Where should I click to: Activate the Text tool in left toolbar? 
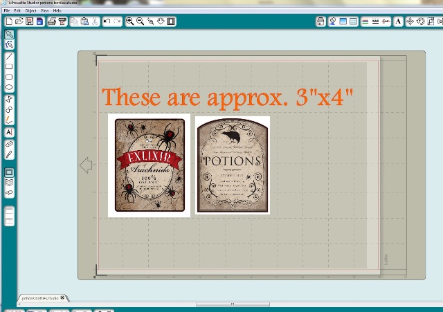(x=9, y=132)
